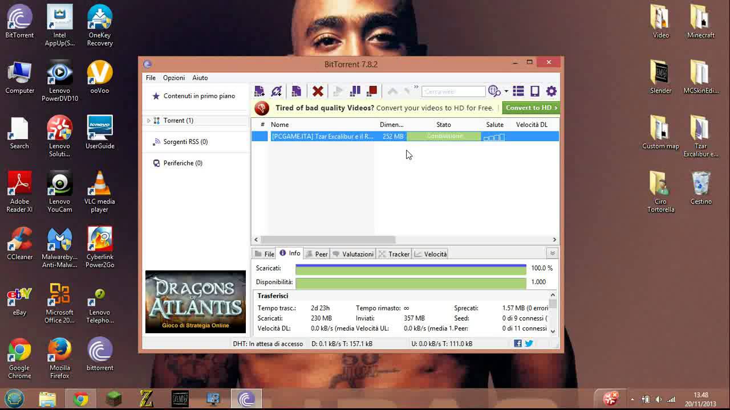Sort by Velocità DL column header
Viewport: 730px width, 410px height.
pos(532,125)
